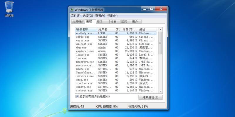Sort by the 描述 column header
This screenshot has width=235, height=117.
point(147,30)
